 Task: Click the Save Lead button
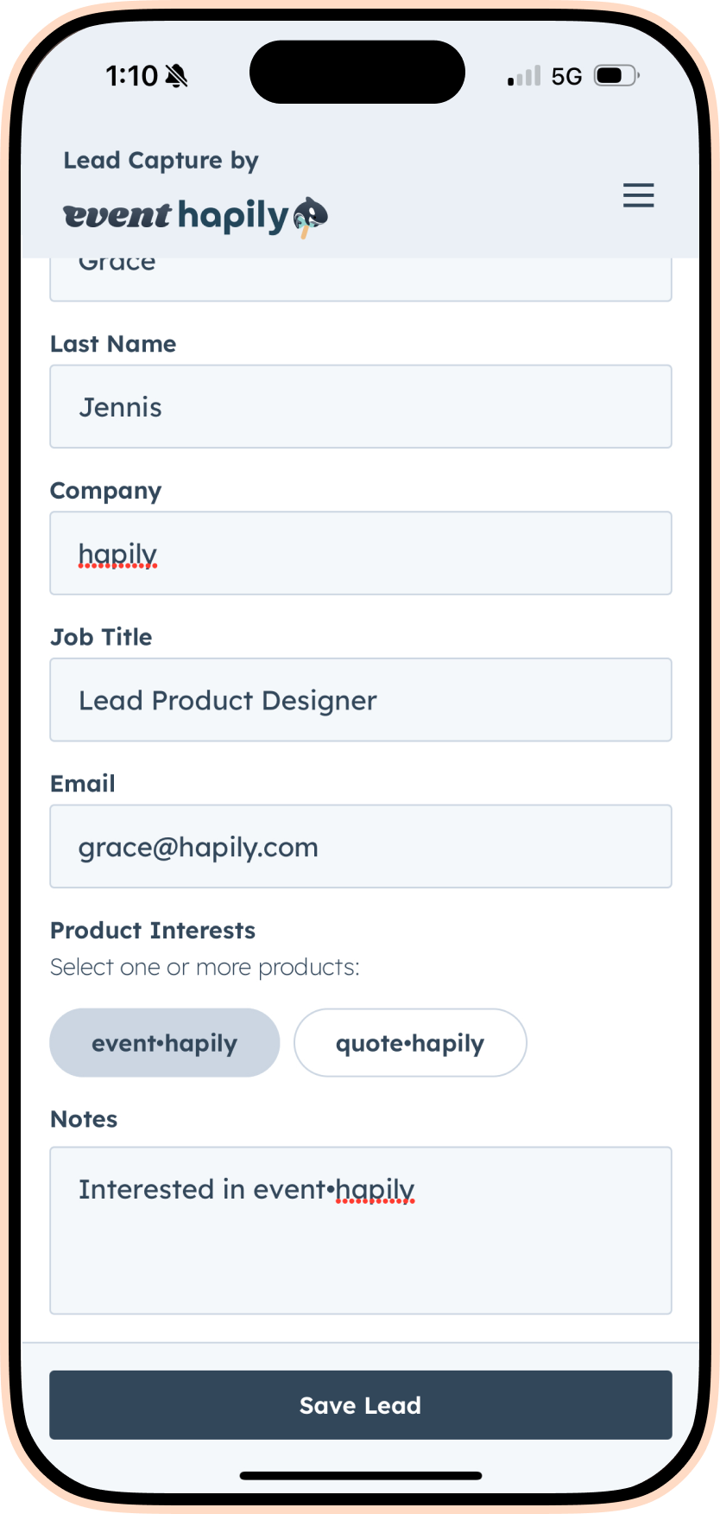tap(361, 1405)
